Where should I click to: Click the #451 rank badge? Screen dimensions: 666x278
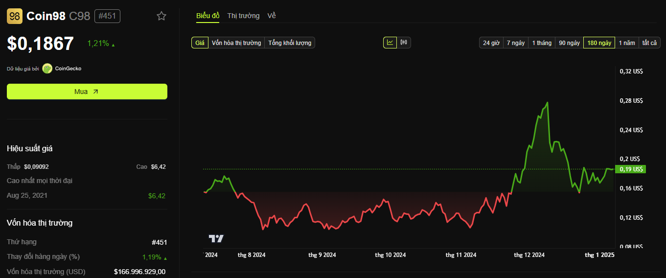tap(107, 16)
